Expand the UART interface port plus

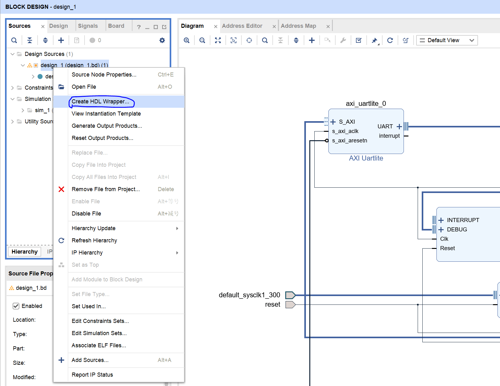coord(399,126)
